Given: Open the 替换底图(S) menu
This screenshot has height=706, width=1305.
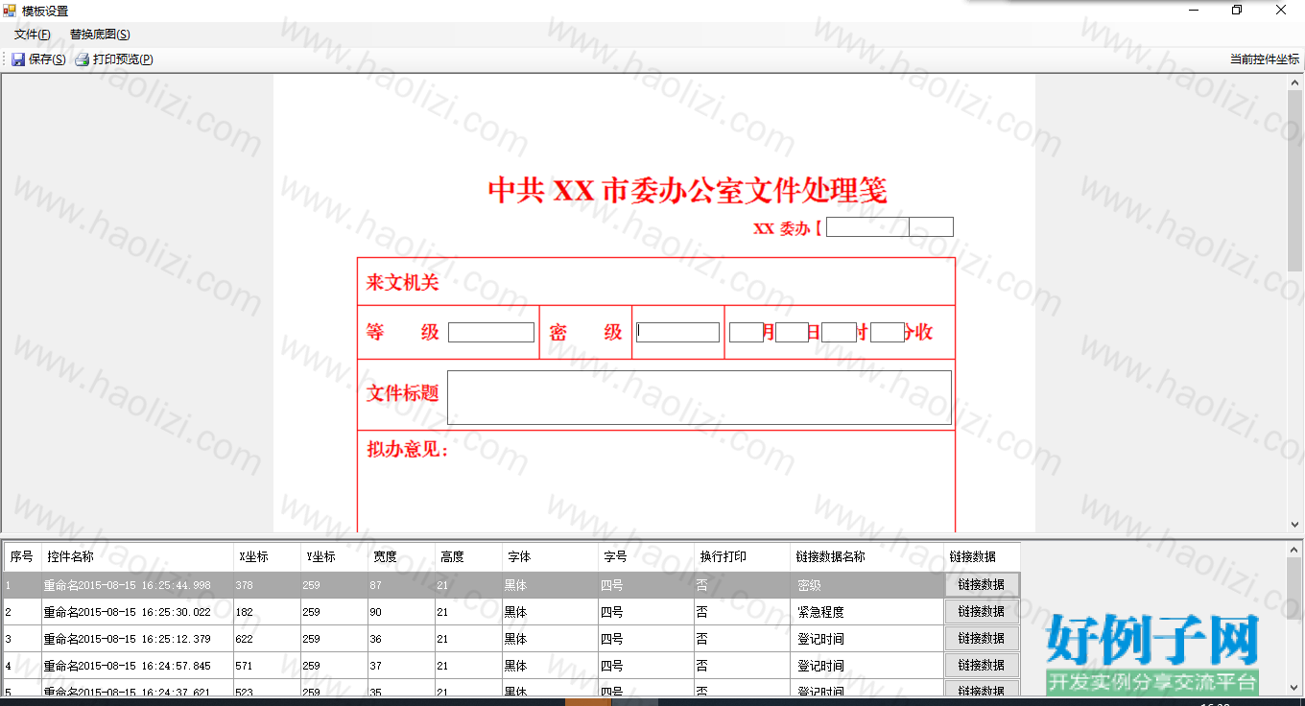Looking at the screenshot, I should [x=100, y=35].
